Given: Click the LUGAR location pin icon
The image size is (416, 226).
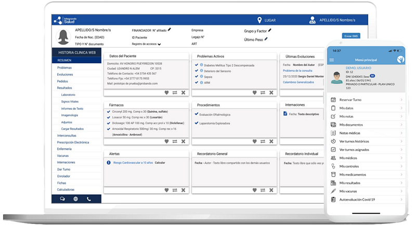Looking at the screenshot, I should point(260,20).
